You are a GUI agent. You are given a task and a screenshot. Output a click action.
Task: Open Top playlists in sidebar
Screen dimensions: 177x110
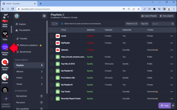click(23, 30)
